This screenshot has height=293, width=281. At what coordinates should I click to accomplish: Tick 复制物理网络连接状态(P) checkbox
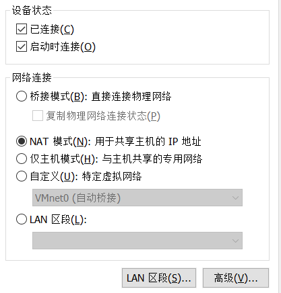pos(38,116)
